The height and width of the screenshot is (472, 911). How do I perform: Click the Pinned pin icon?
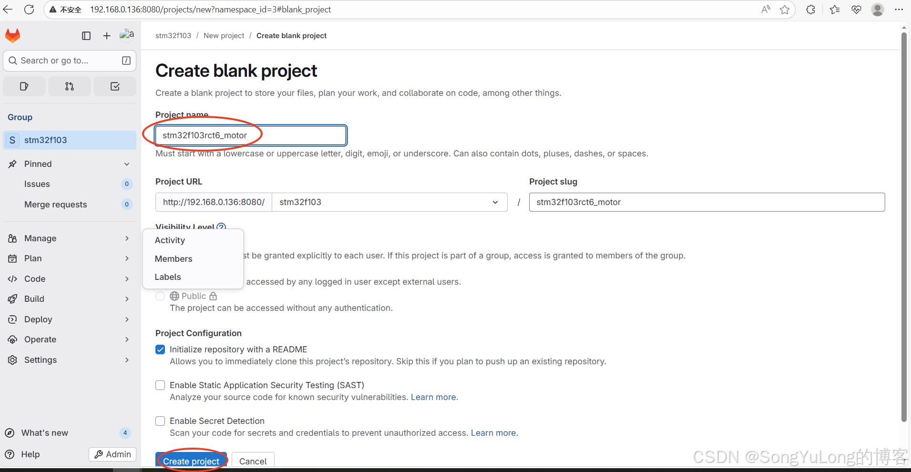(x=13, y=164)
